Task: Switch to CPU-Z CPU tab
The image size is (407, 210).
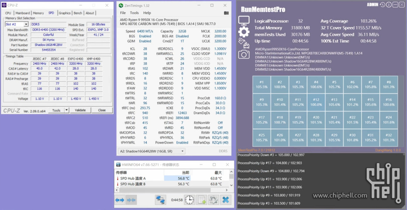Action: (8, 13)
